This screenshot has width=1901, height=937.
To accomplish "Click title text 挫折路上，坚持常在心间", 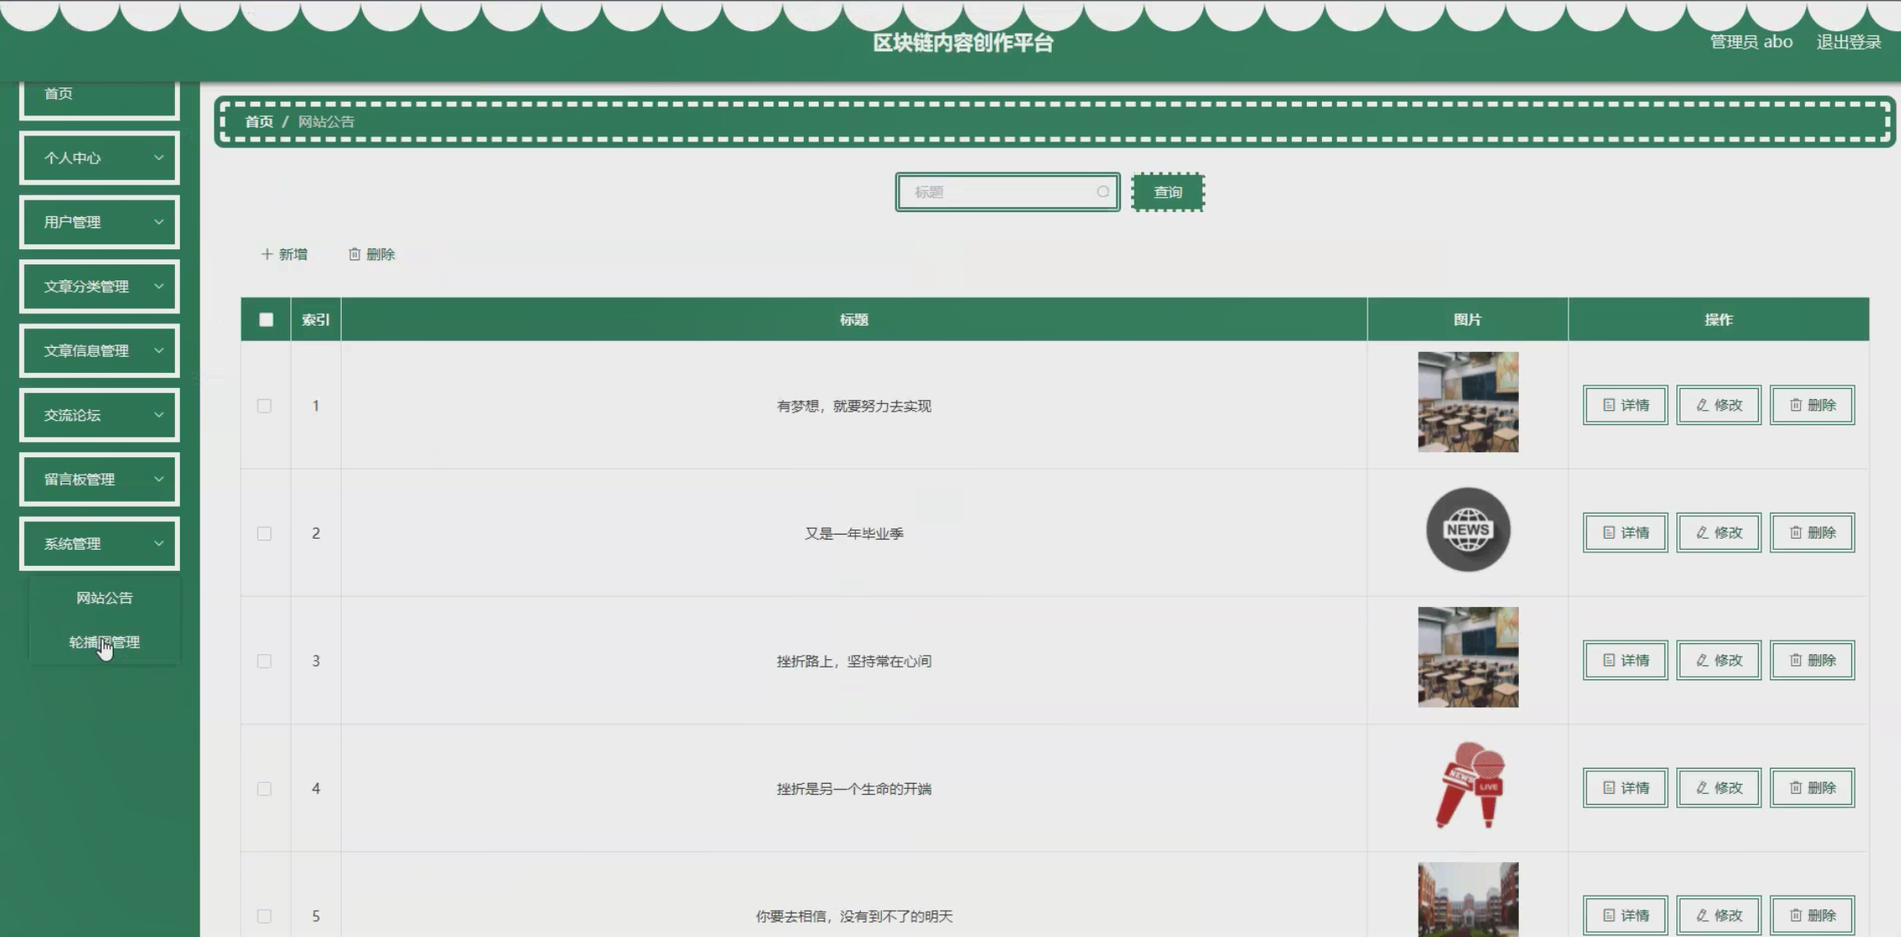I will click(x=853, y=662).
